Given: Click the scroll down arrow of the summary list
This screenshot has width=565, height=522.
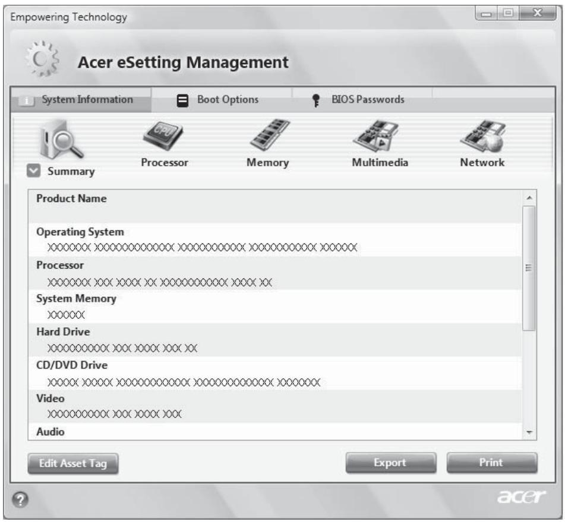Looking at the screenshot, I should pos(529,432).
